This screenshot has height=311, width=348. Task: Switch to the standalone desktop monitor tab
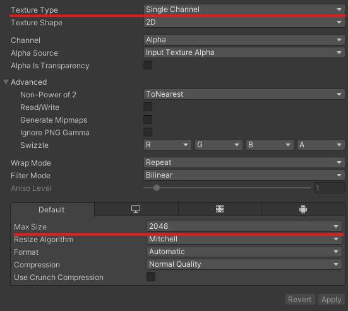136,209
